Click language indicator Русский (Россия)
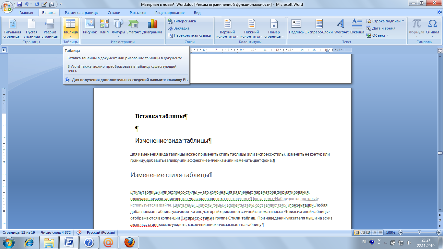 coord(101,232)
